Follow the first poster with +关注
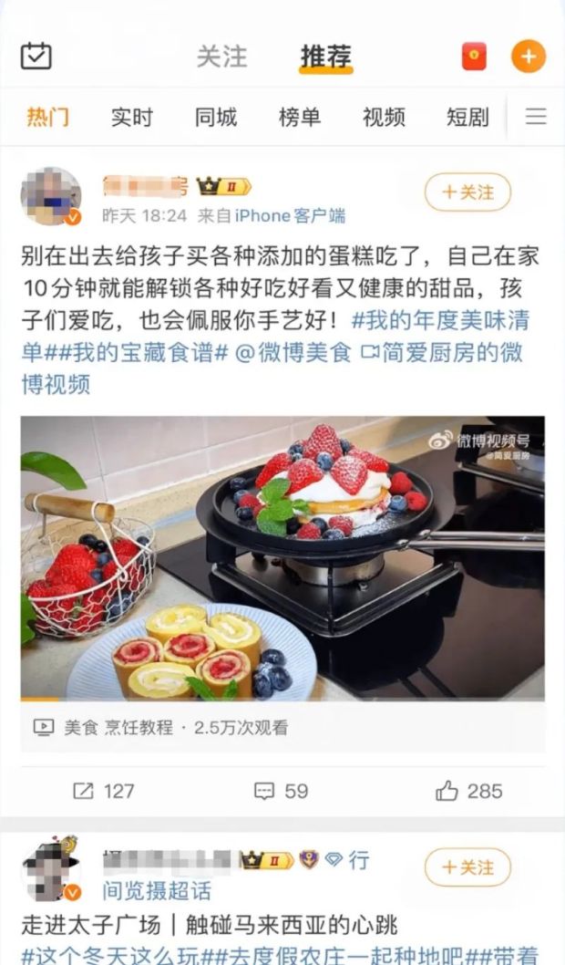 (x=467, y=192)
